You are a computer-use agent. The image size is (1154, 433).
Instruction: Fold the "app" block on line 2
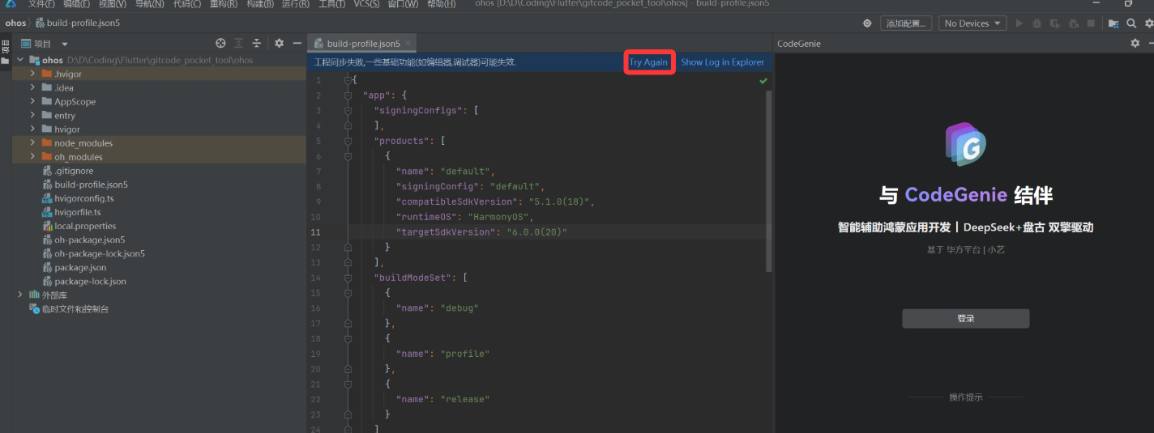click(x=348, y=96)
